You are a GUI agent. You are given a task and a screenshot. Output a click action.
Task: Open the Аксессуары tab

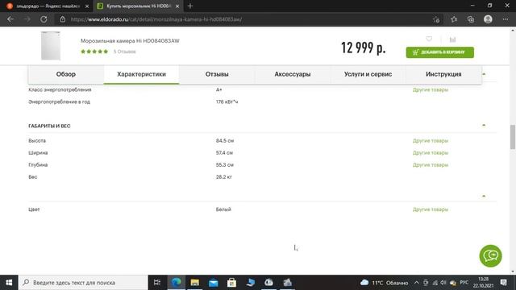(293, 74)
